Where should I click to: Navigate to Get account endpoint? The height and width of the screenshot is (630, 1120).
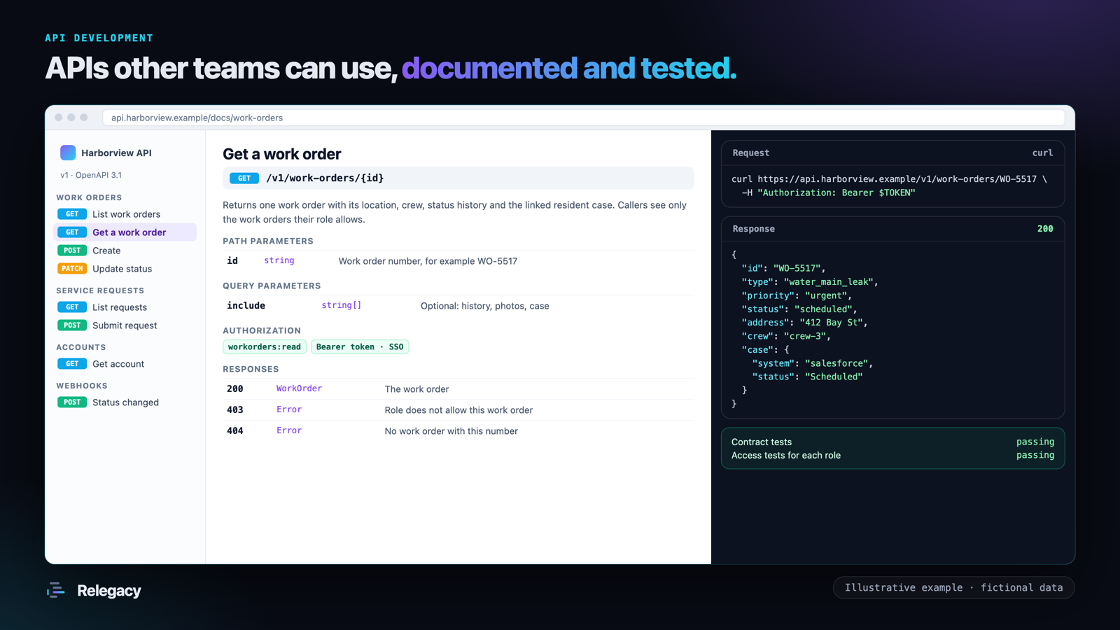pyautogui.click(x=125, y=364)
